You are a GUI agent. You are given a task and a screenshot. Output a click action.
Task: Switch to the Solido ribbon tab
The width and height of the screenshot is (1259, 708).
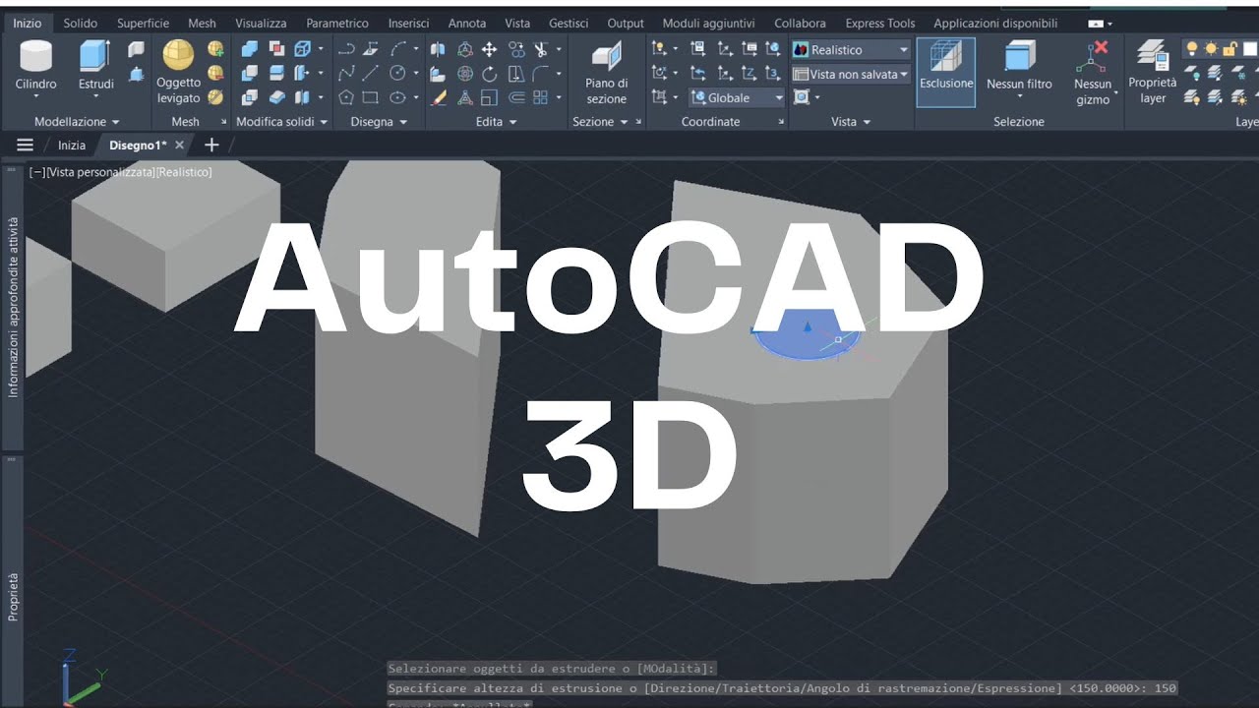pos(81,23)
